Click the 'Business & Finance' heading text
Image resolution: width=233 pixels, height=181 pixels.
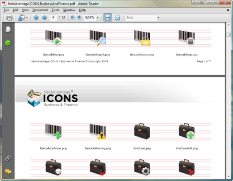click(x=61, y=105)
